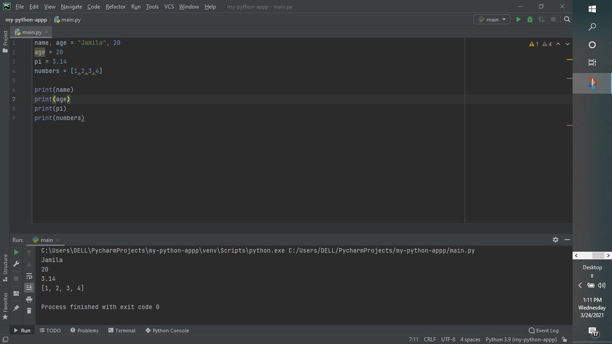Click main.py in the navigation breadcrumb
The width and height of the screenshot is (612, 344).
pyautogui.click(x=67, y=20)
